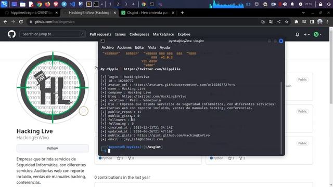Click the log out icon
This screenshot has width=333, height=187.
tap(329, 4)
